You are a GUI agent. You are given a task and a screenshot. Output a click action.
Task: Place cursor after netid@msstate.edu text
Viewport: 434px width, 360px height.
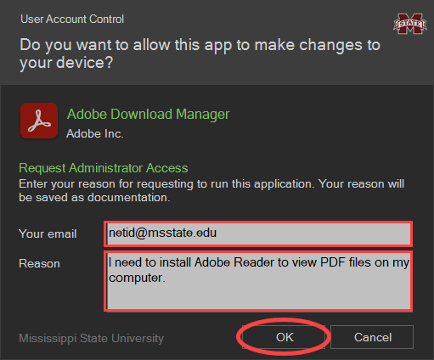pos(217,233)
